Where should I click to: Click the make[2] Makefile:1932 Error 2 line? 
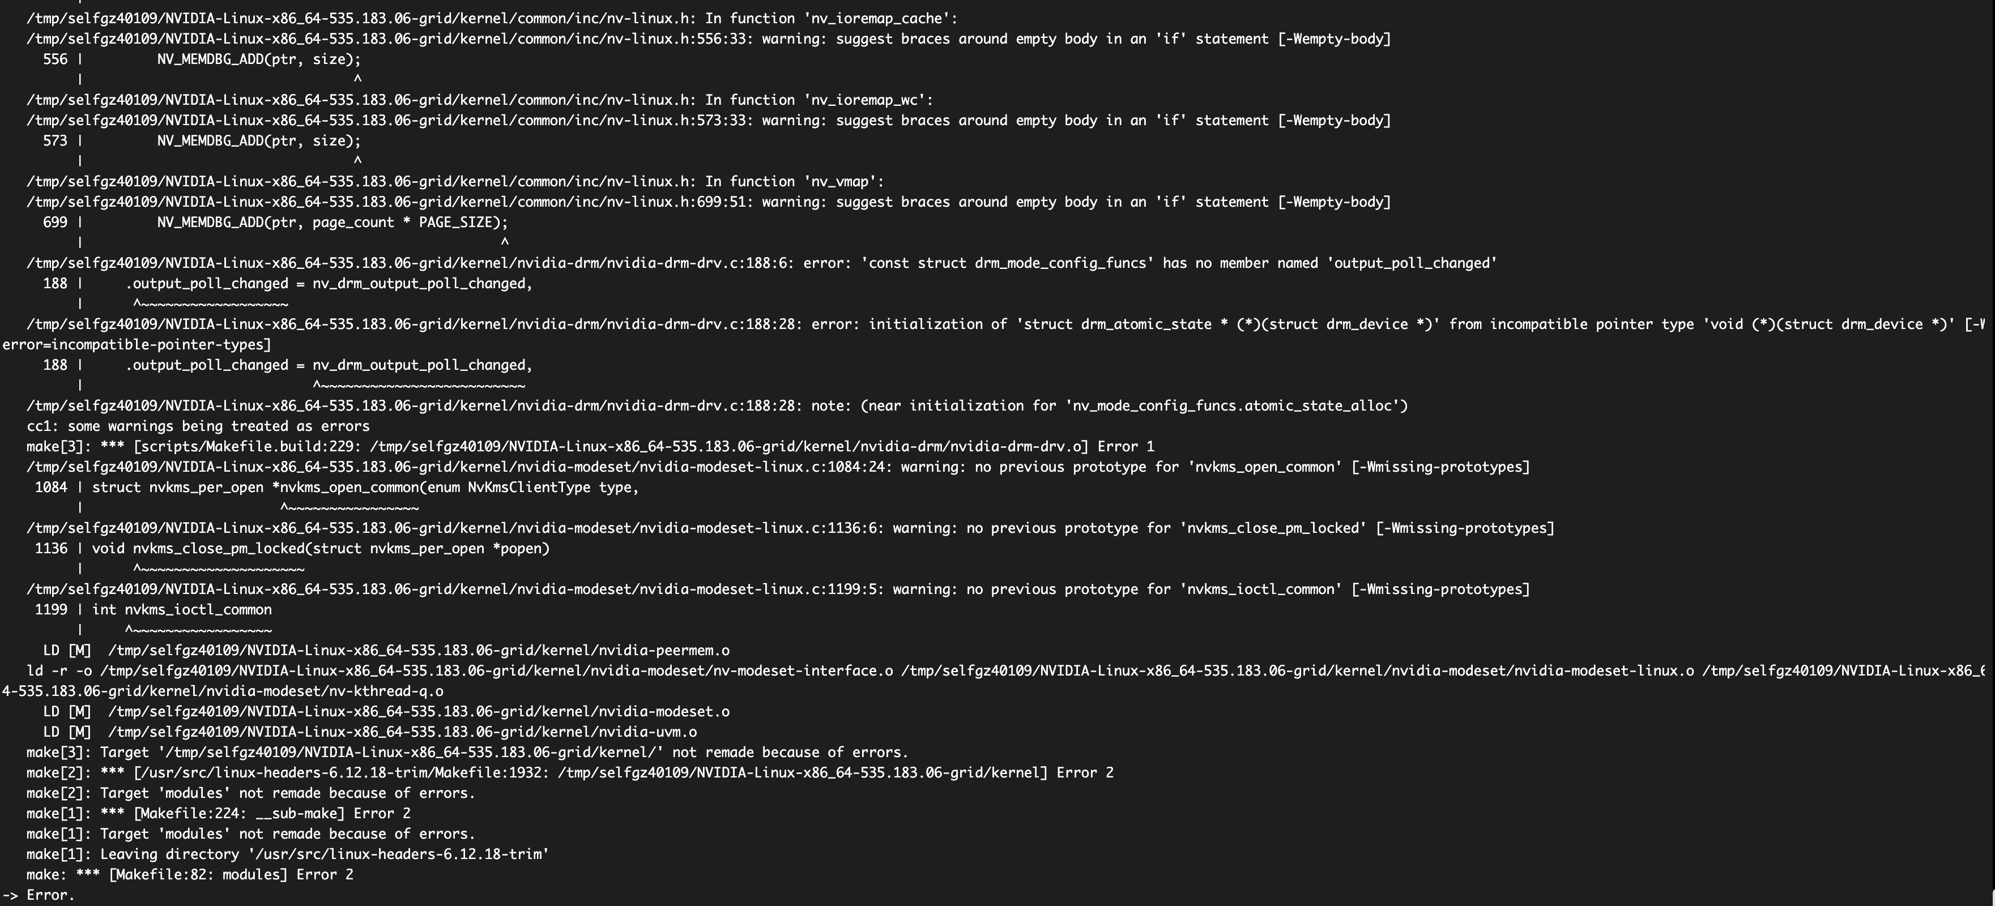(x=570, y=773)
